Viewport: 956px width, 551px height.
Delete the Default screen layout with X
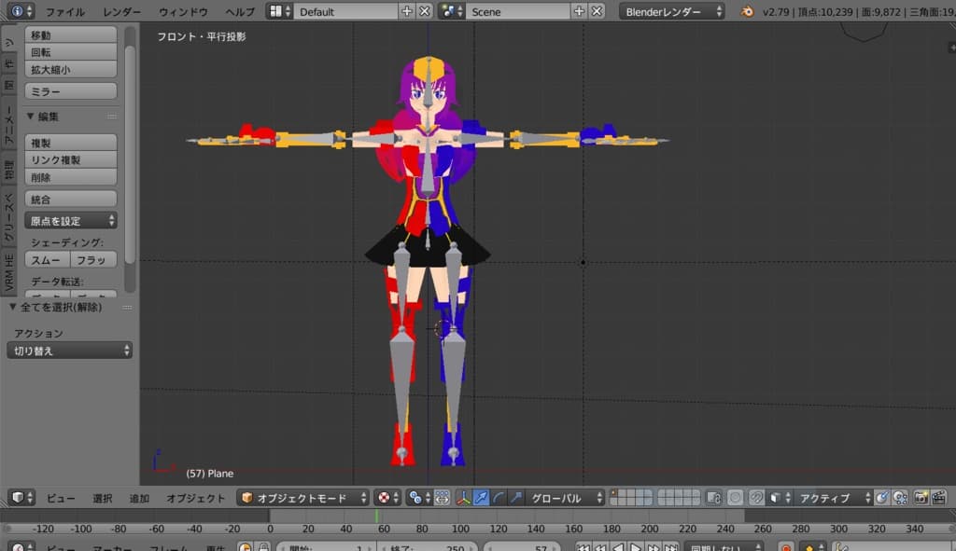tap(424, 12)
